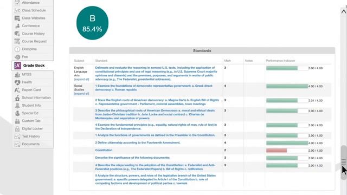
Task: Open the Class Schedule section
Action: 34,10
